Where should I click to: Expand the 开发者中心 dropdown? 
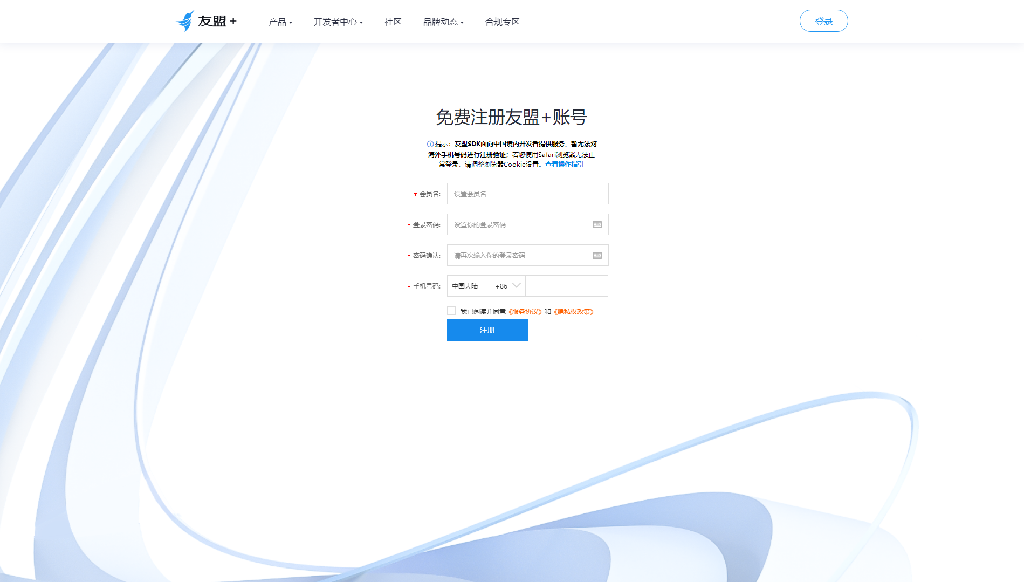click(x=338, y=22)
